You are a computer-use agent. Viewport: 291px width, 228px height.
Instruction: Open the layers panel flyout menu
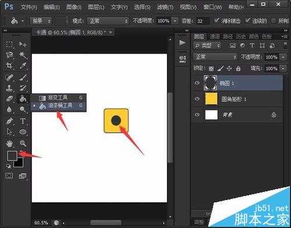tap(285, 36)
